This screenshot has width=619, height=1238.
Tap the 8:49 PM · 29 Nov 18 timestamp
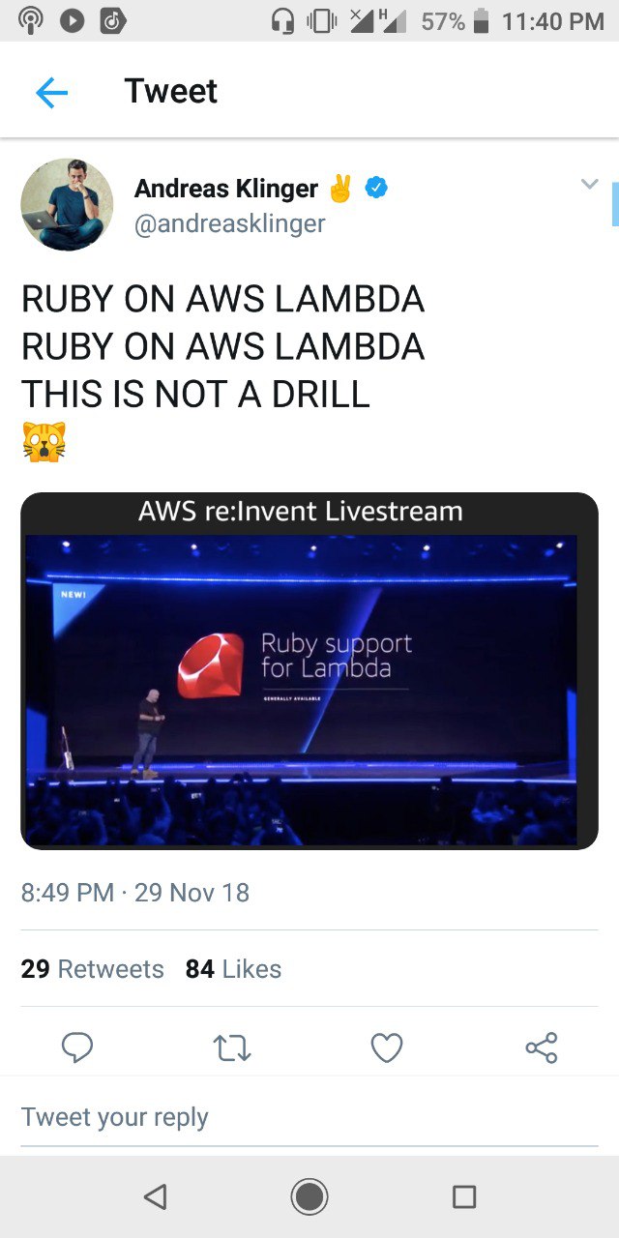(x=135, y=892)
